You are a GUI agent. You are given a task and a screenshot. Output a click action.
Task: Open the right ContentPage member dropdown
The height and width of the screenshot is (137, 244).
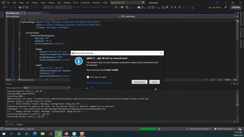pos(178,16)
